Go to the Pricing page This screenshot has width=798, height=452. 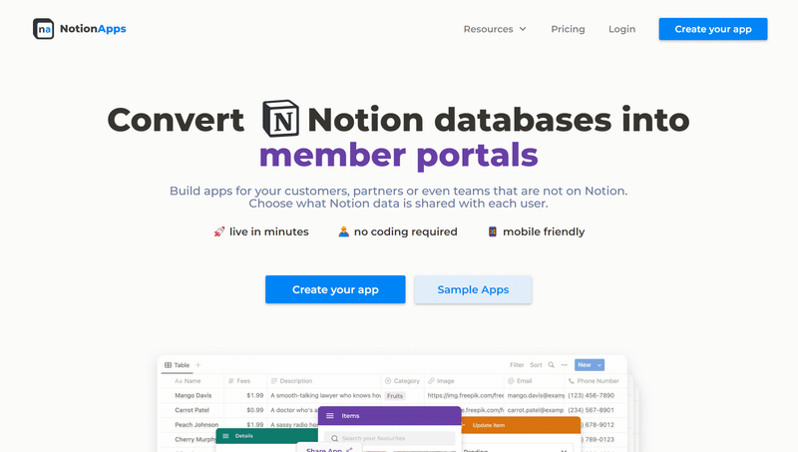[x=568, y=29]
